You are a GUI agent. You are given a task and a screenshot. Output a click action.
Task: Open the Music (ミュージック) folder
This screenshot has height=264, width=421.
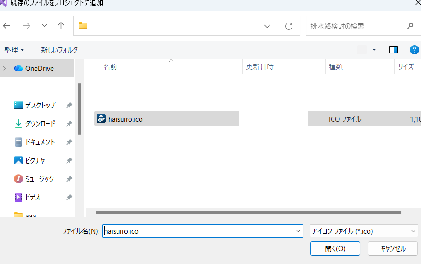39,179
